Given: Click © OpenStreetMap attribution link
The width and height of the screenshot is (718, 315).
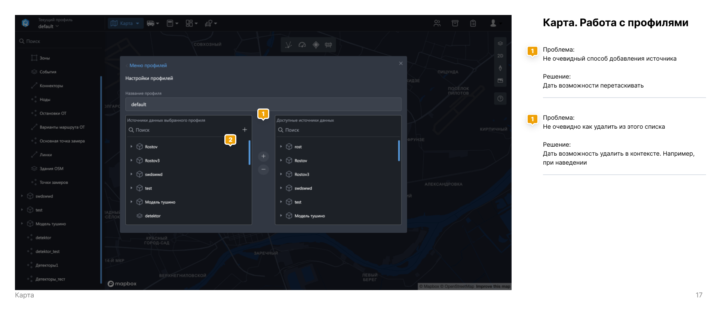Looking at the screenshot, I should 457,287.
